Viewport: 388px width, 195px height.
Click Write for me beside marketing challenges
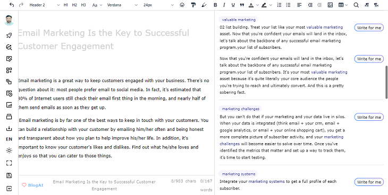pos(369,117)
